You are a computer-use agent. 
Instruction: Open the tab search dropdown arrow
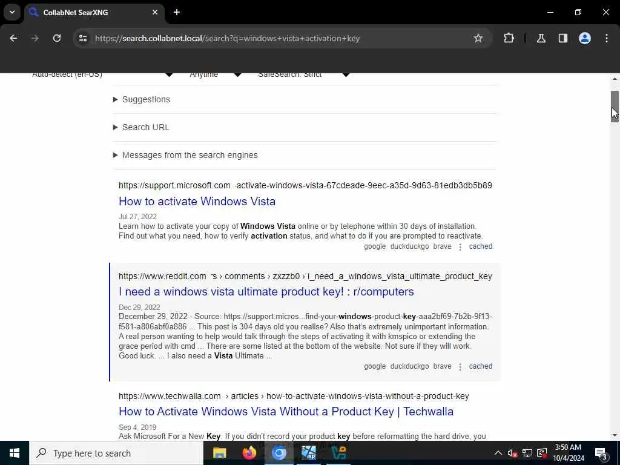(12, 12)
